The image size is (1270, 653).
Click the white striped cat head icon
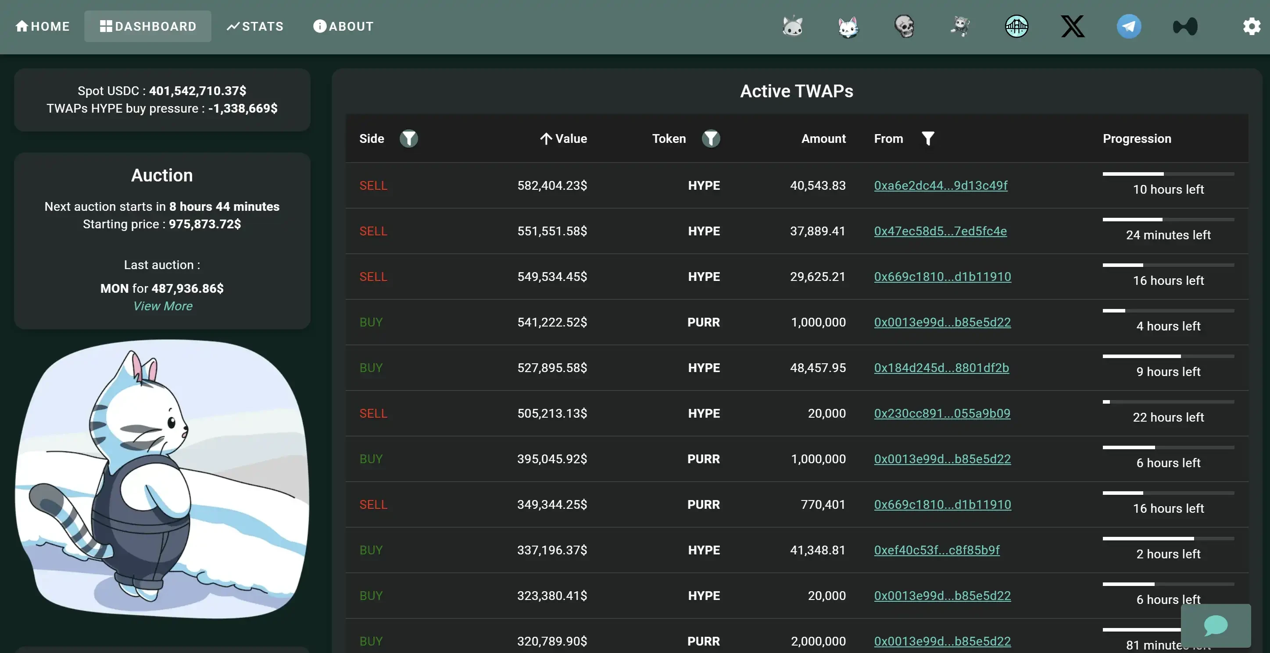coord(848,26)
